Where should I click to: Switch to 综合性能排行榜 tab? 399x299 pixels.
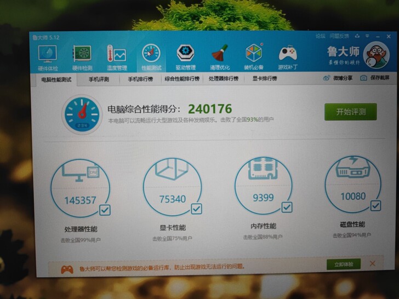pos(182,79)
